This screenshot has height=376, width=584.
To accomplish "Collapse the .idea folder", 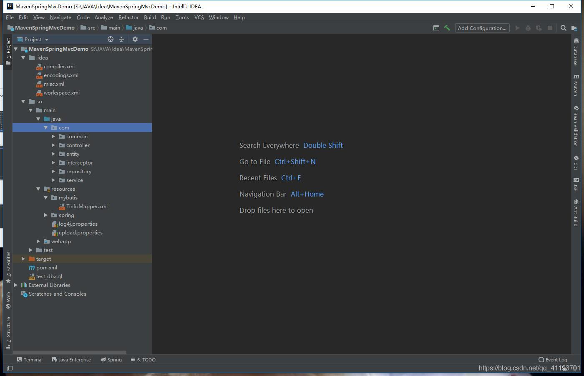I will 23,58.
